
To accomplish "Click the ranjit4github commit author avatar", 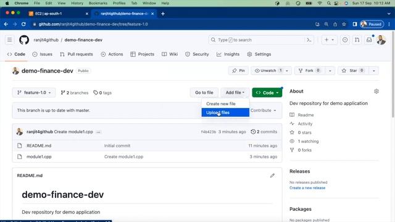I will tap(20, 131).
